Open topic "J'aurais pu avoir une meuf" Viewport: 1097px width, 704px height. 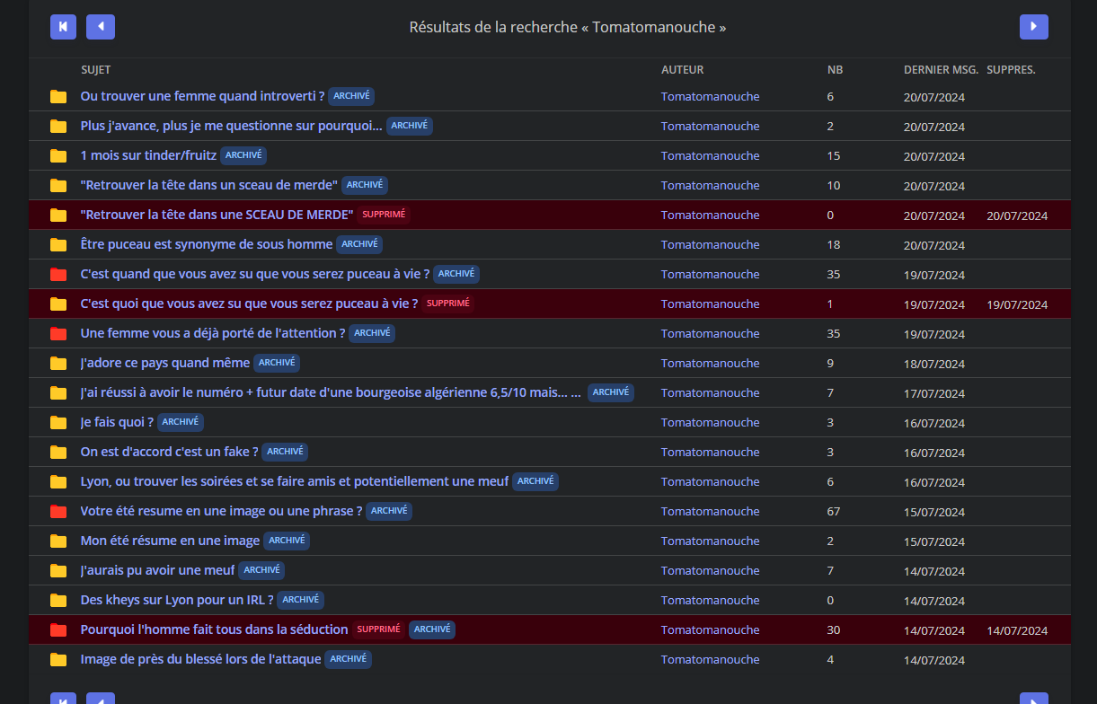pyautogui.click(x=158, y=570)
